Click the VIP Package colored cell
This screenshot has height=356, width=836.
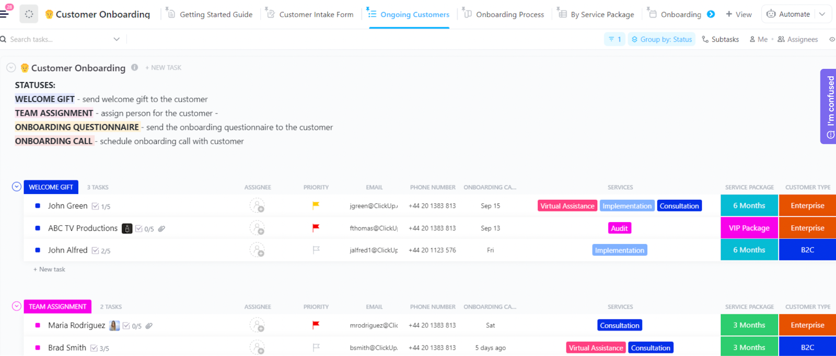(749, 228)
